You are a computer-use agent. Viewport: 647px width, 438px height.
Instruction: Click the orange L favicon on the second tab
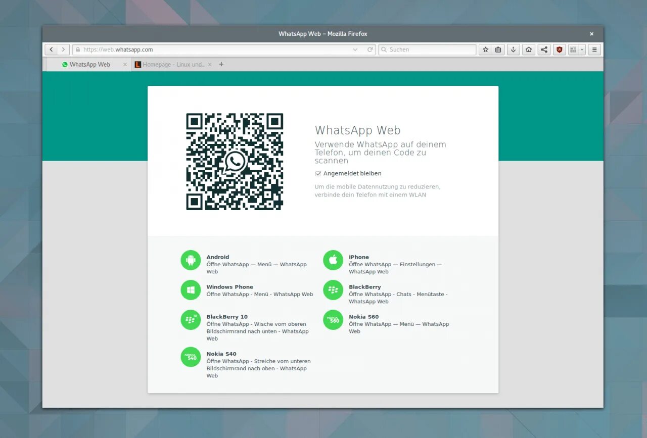(137, 65)
